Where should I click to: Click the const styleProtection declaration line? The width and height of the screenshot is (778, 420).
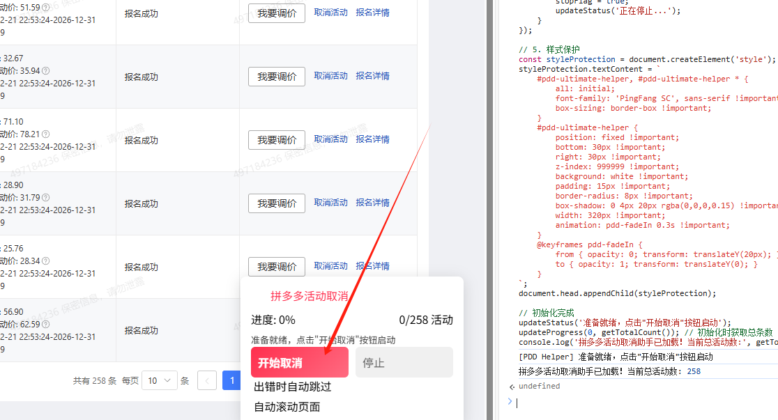click(647, 59)
